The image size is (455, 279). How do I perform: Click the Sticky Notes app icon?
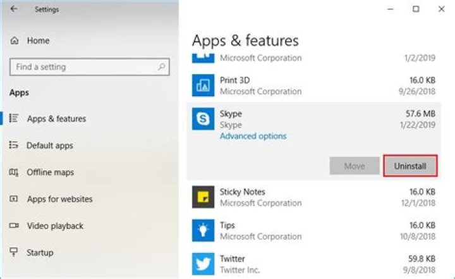(x=203, y=197)
